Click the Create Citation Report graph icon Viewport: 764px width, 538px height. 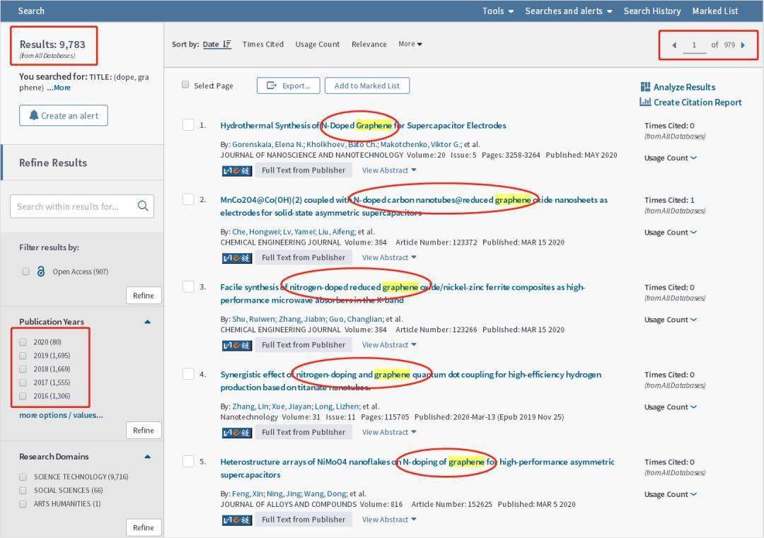pos(645,102)
